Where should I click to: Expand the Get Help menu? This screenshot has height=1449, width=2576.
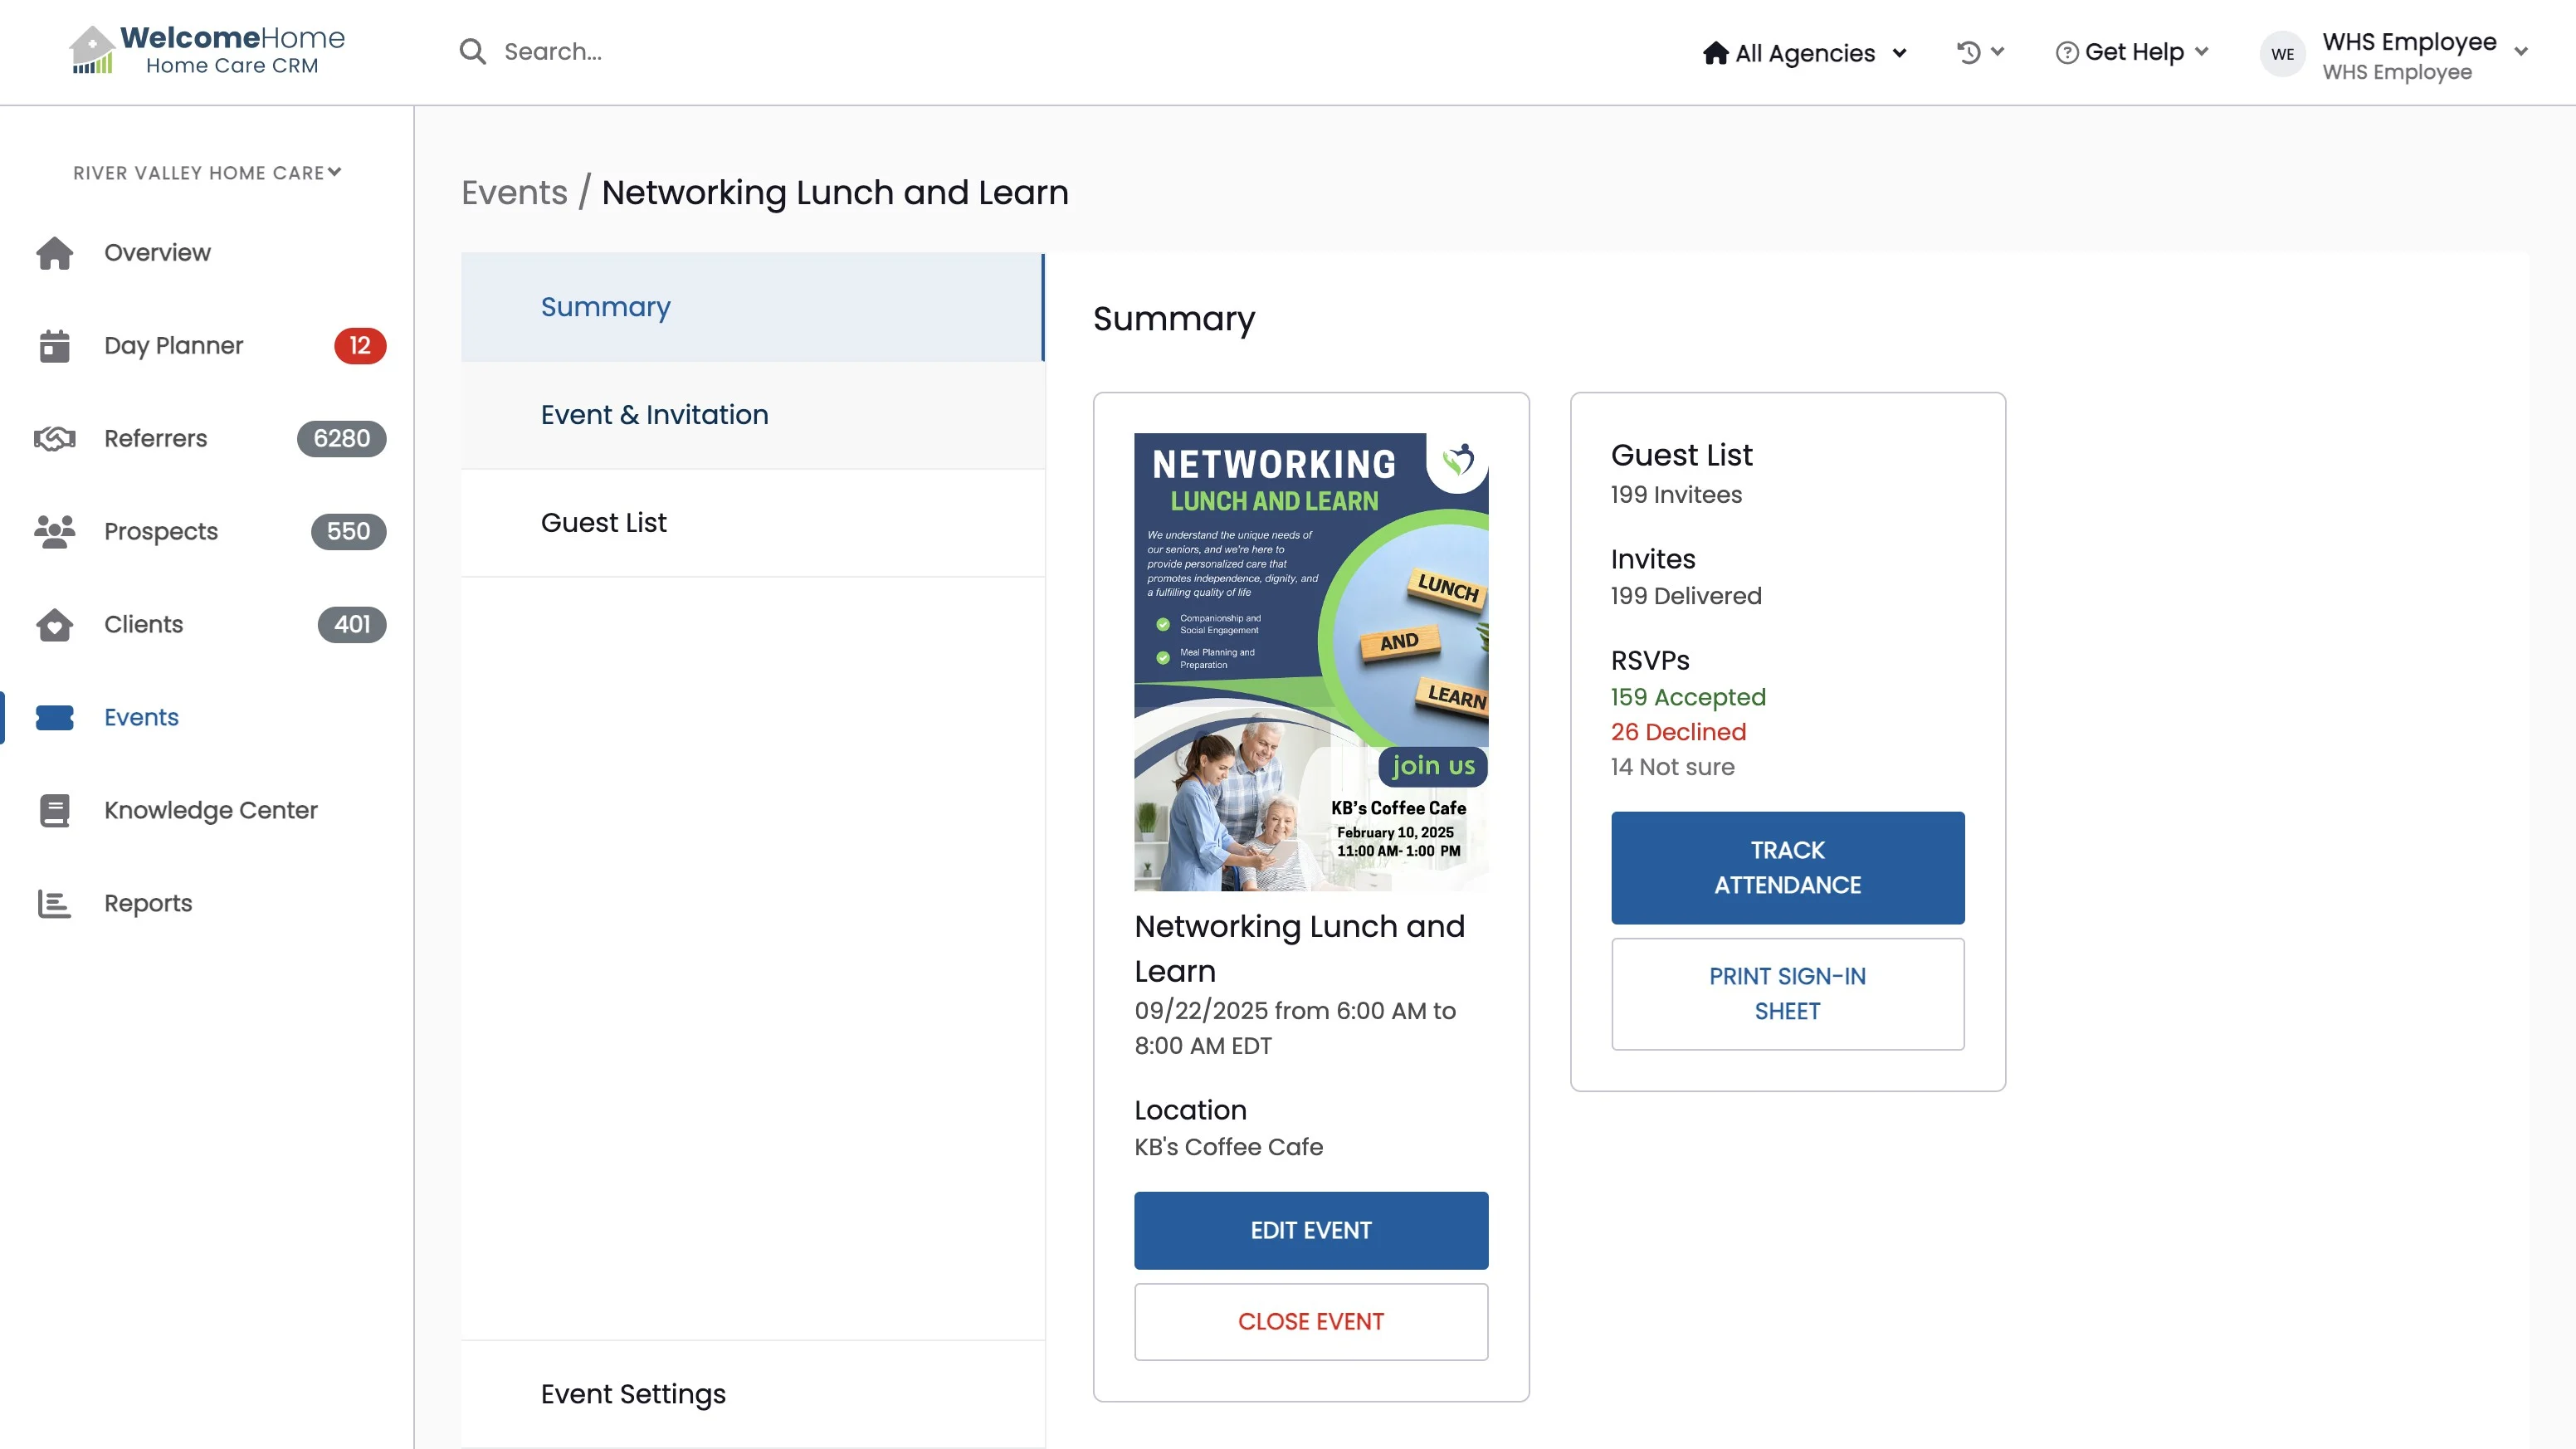pos(2131,52)
